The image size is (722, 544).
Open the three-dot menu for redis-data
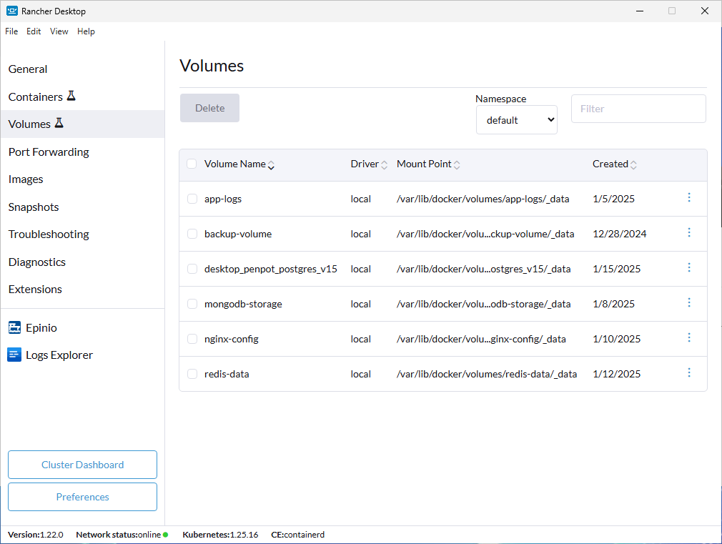[689, 372]
